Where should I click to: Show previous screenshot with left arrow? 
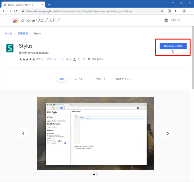click(23, 133)
